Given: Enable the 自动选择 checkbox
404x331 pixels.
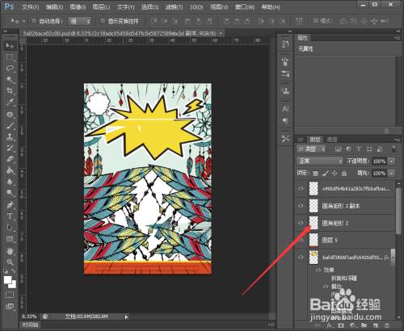Looking at the screenshot, I should coord(34,21).
